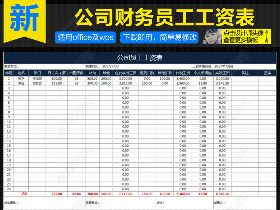Select the '其他' column header

[106, 73]
